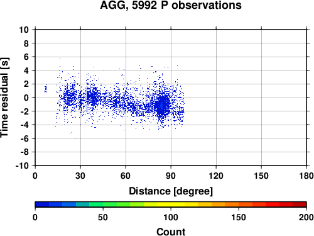Click the "Time residual [s]" y-axis label
Viewport: 314px width, 236px height.
4,98
